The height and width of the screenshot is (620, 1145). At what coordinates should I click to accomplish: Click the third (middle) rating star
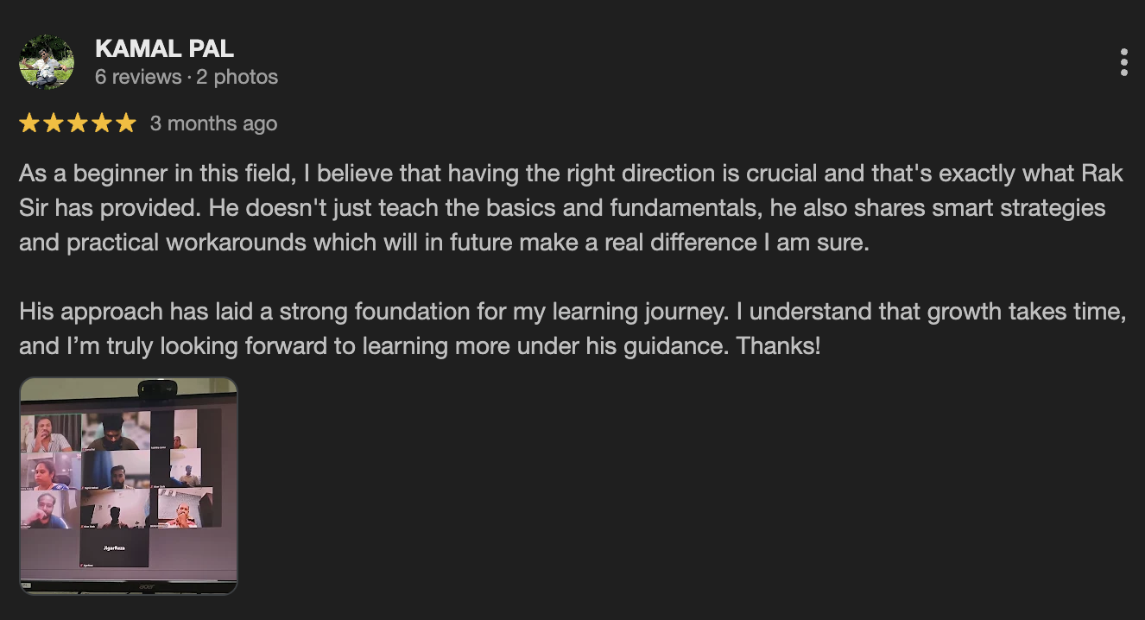point(78,123)
